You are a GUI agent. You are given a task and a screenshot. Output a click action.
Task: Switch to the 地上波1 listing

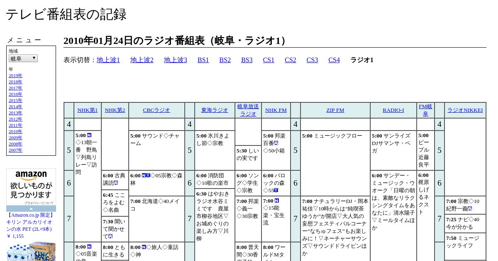(108, 60)
